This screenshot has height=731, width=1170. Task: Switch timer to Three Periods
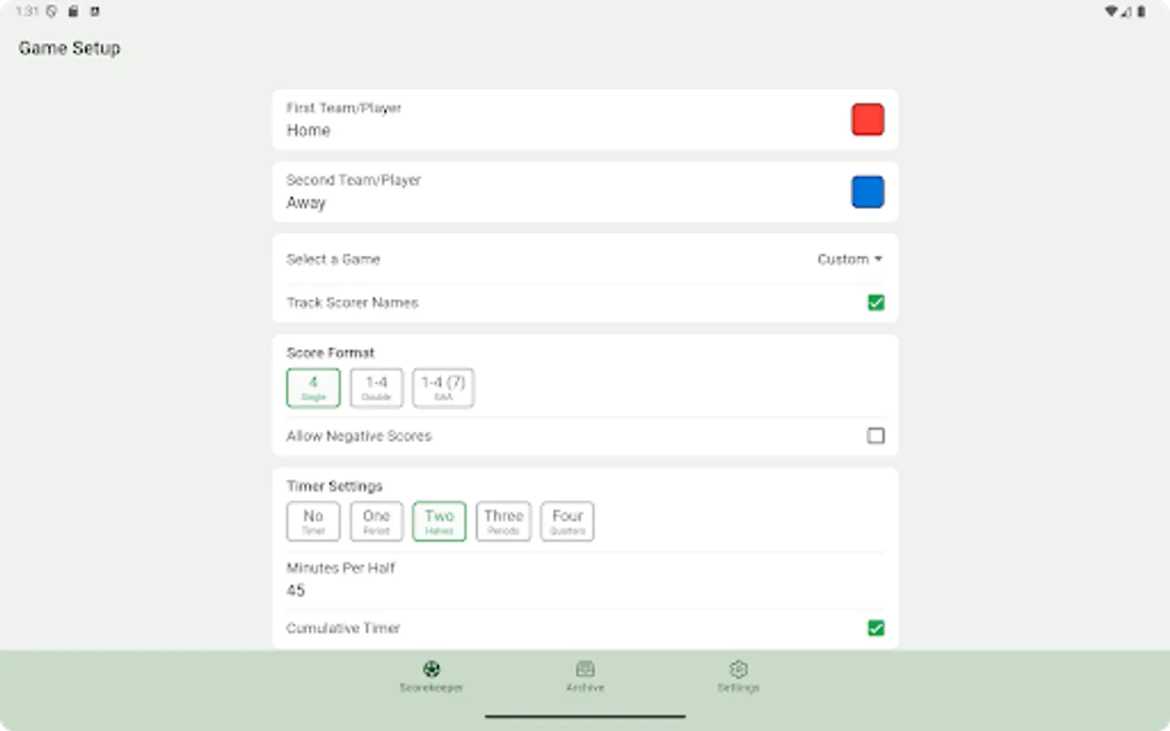(503, 521)
